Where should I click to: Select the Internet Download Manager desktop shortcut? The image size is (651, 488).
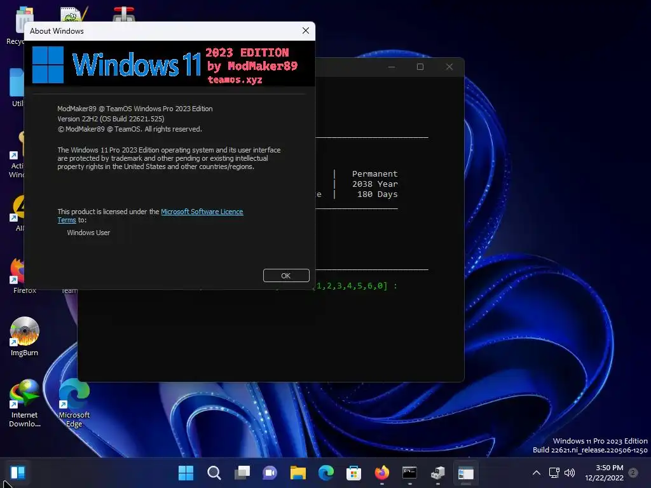point(25,403)
